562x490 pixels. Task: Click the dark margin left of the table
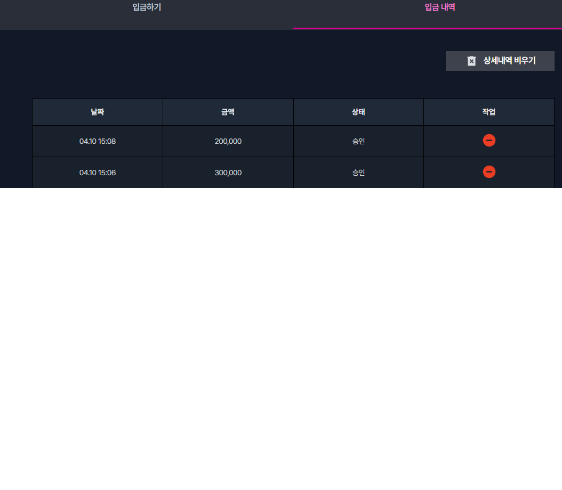16,143
